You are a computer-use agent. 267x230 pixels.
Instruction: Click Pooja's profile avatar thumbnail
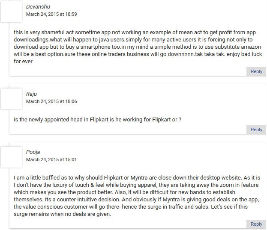[12, 156]
